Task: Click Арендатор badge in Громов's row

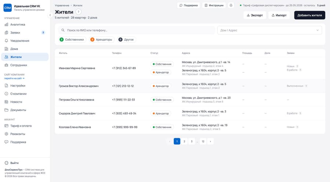Action: coord(161,86)
